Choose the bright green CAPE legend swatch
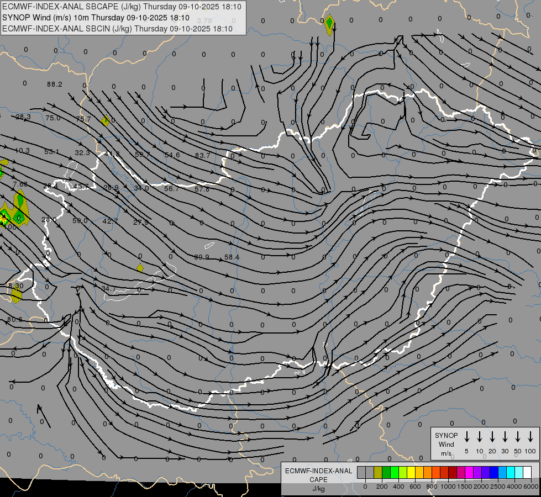Image resolution: width=541 pixels, height=497 pixels. [395, 472]
